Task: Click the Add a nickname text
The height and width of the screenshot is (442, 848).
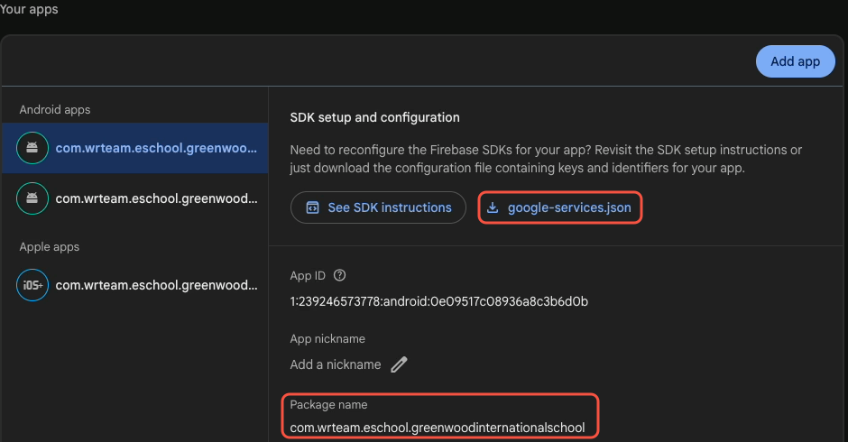Action: pyautogui.click(x=336, y=364)
